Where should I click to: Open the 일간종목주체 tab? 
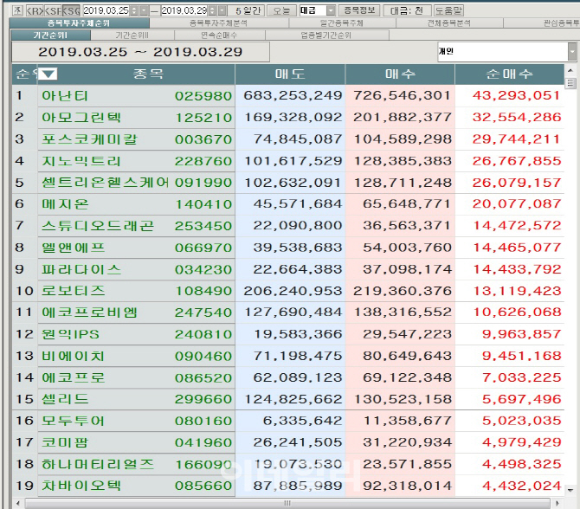coord(343,23)
